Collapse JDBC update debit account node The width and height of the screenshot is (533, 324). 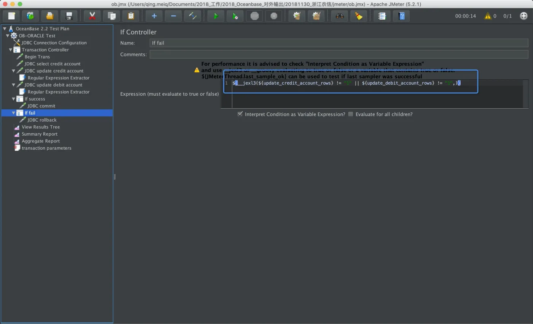(x=13, y=85)
